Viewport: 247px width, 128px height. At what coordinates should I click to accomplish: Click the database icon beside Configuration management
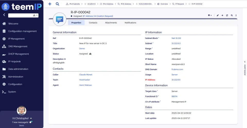[x=4, y=31]
